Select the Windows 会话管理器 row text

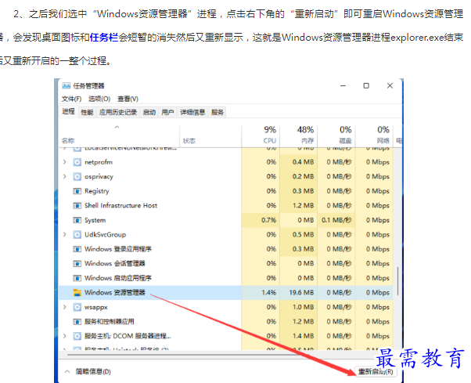click(x=115, y=264)
